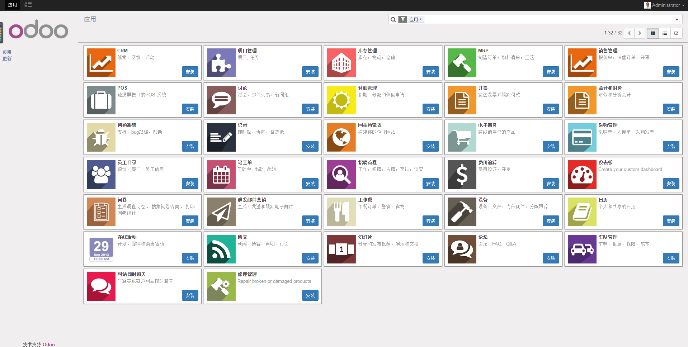Go to next page of apps
This screenshot has width=688, height=347.
[640, 33]
